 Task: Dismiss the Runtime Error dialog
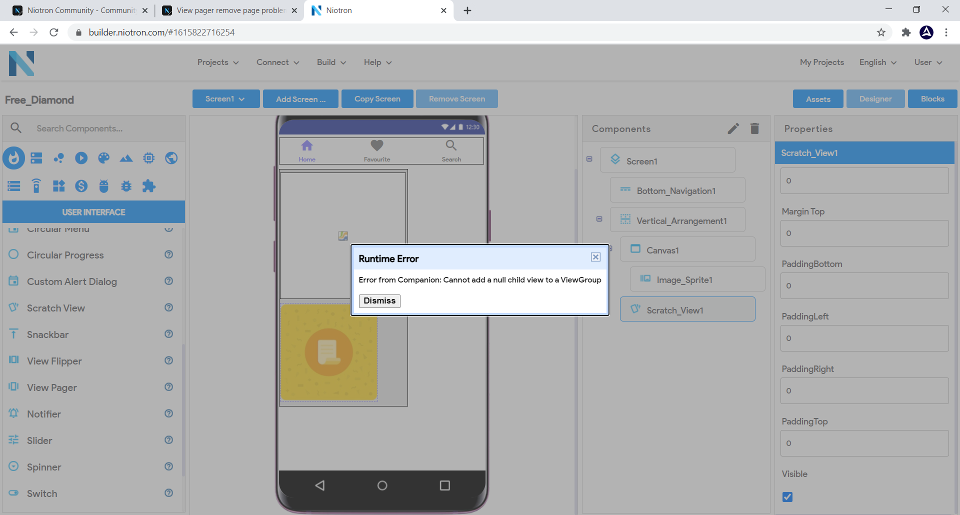379,301
